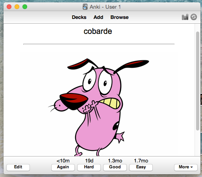The height and width of the screenshot is (177, 202).
Task: Click the 1.7mo interval label
Action: click(141, 161)
